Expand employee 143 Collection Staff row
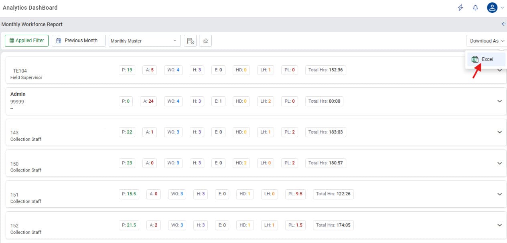The width and height of the screenshot is (507, 243). (499, 132)
